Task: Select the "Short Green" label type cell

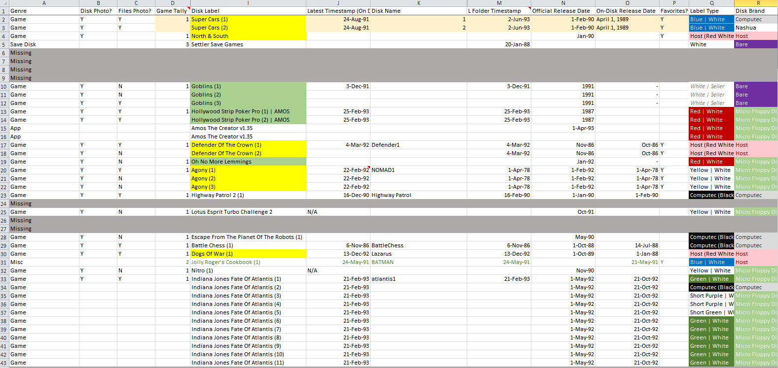Action: [x=711, y=312]
